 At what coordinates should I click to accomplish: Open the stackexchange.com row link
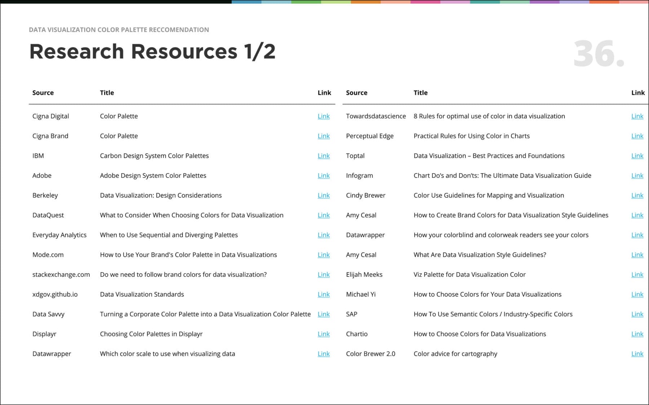pos(323,275)
